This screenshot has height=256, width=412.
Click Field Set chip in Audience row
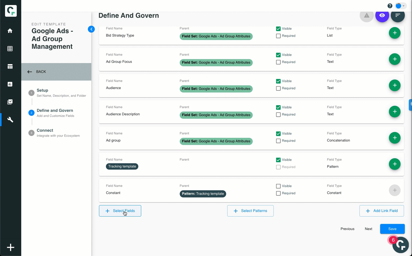[x=216, y=89]
